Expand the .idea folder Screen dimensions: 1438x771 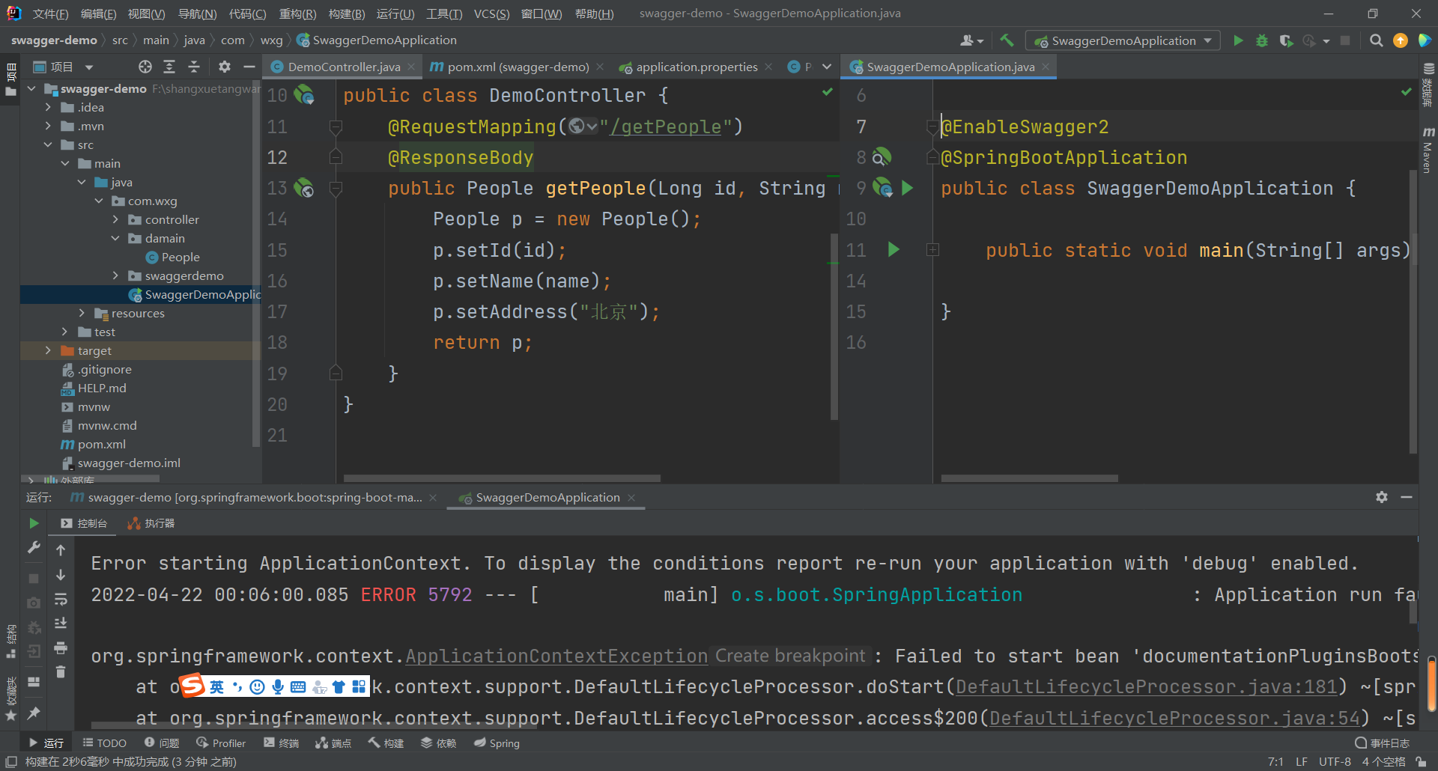[49, 107]
